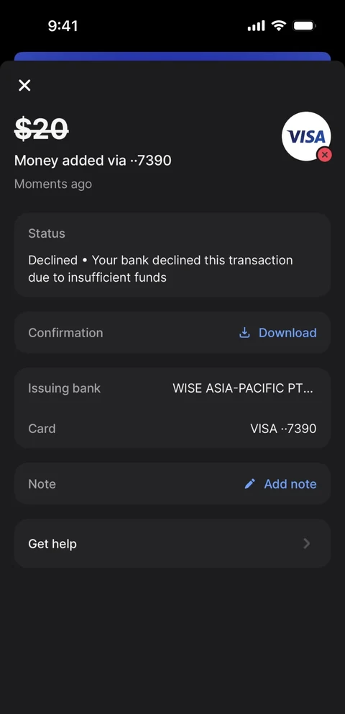Image resolution: width=345 pixels, height=714 pixels.
Task: Tap the Note row label
Action: tap(42, 483)
